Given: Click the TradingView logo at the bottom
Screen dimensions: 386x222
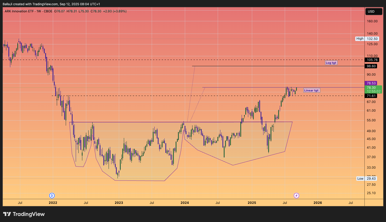Looking at the screenshot, I should click(x=24, y=214).
